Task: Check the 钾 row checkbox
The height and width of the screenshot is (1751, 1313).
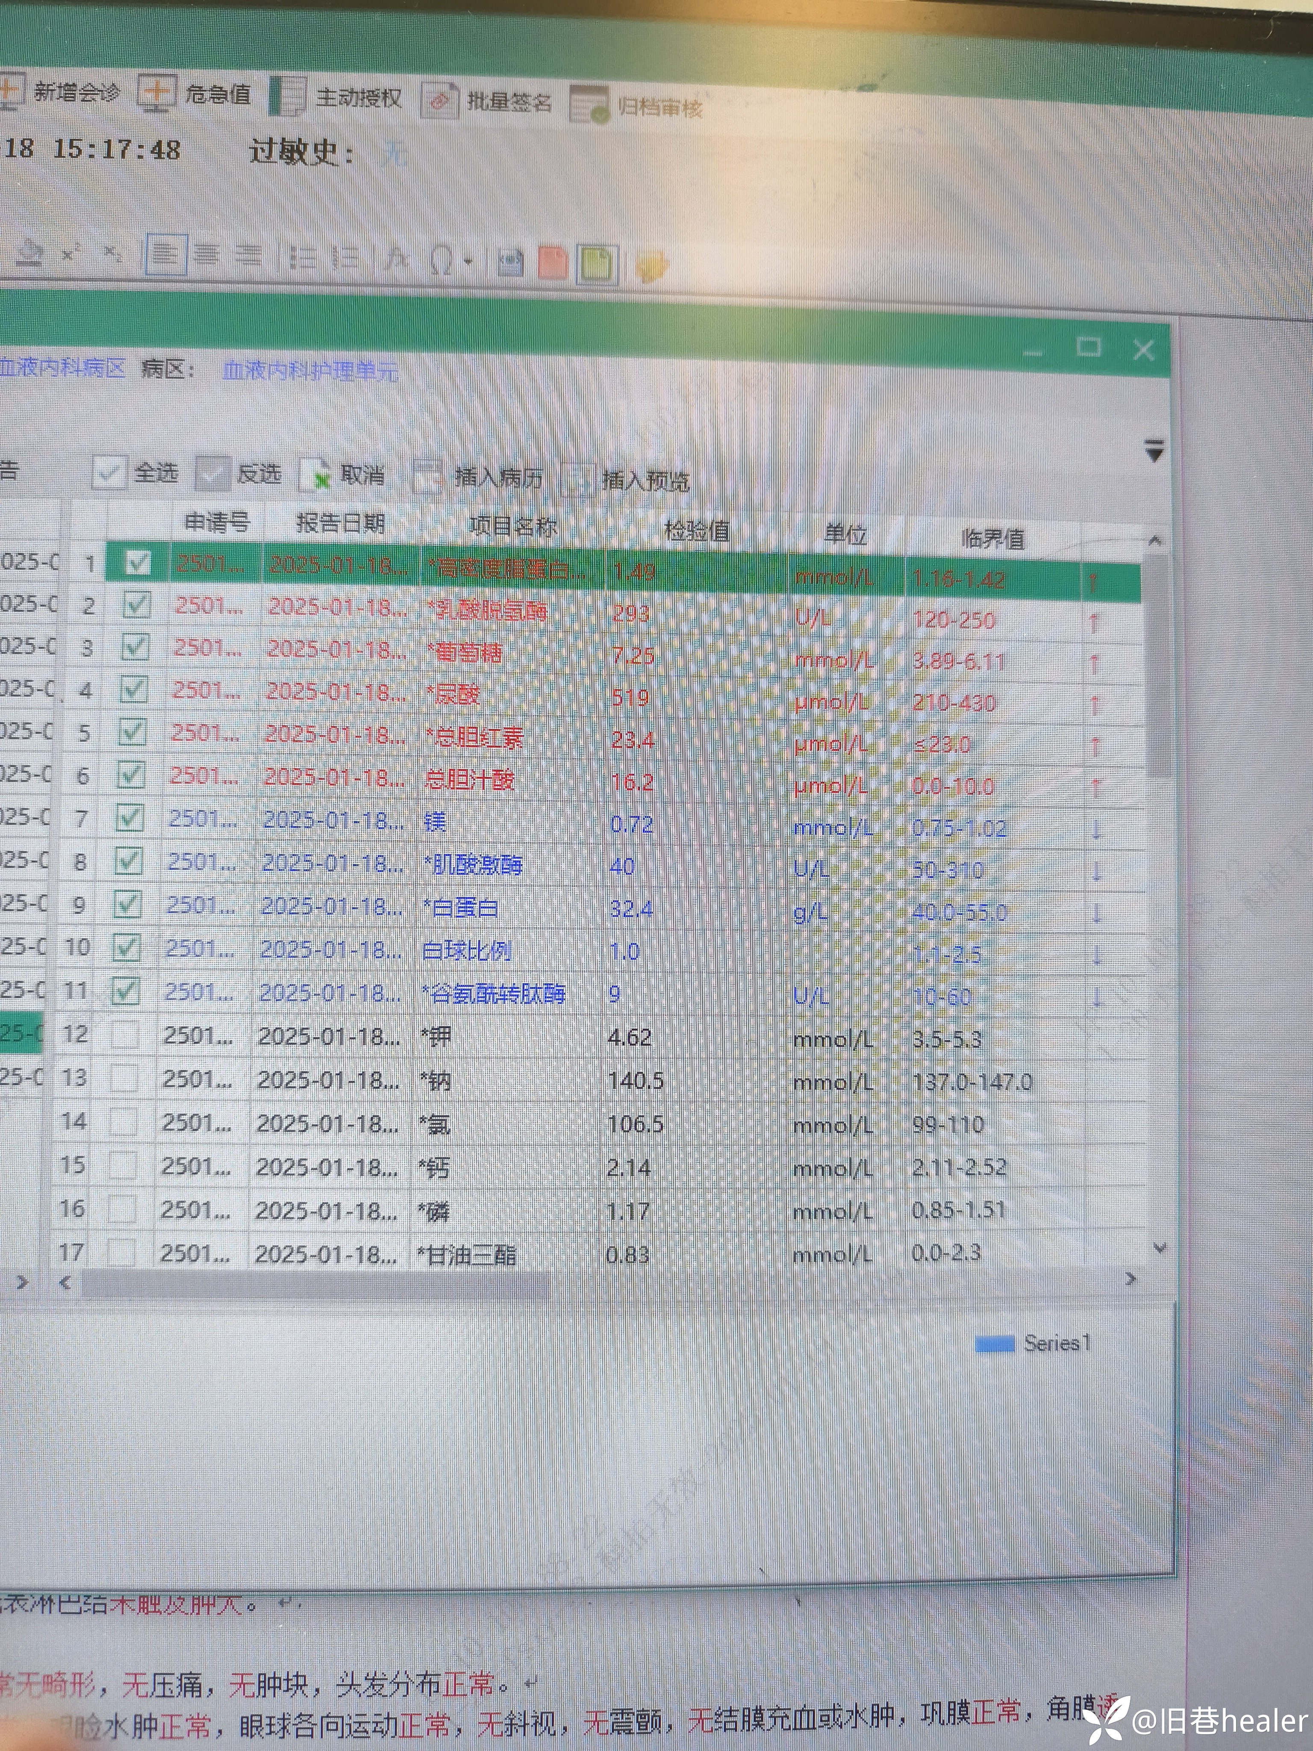Action: 125,1035
